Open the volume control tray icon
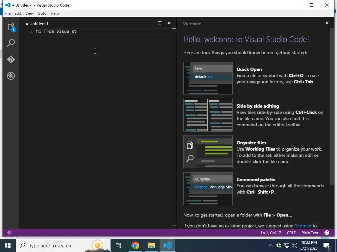337x252 pixels. pyautogui.click(x=295, y=245)
